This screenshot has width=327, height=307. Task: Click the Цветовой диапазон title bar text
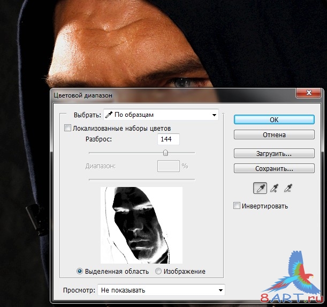point(83,95)
